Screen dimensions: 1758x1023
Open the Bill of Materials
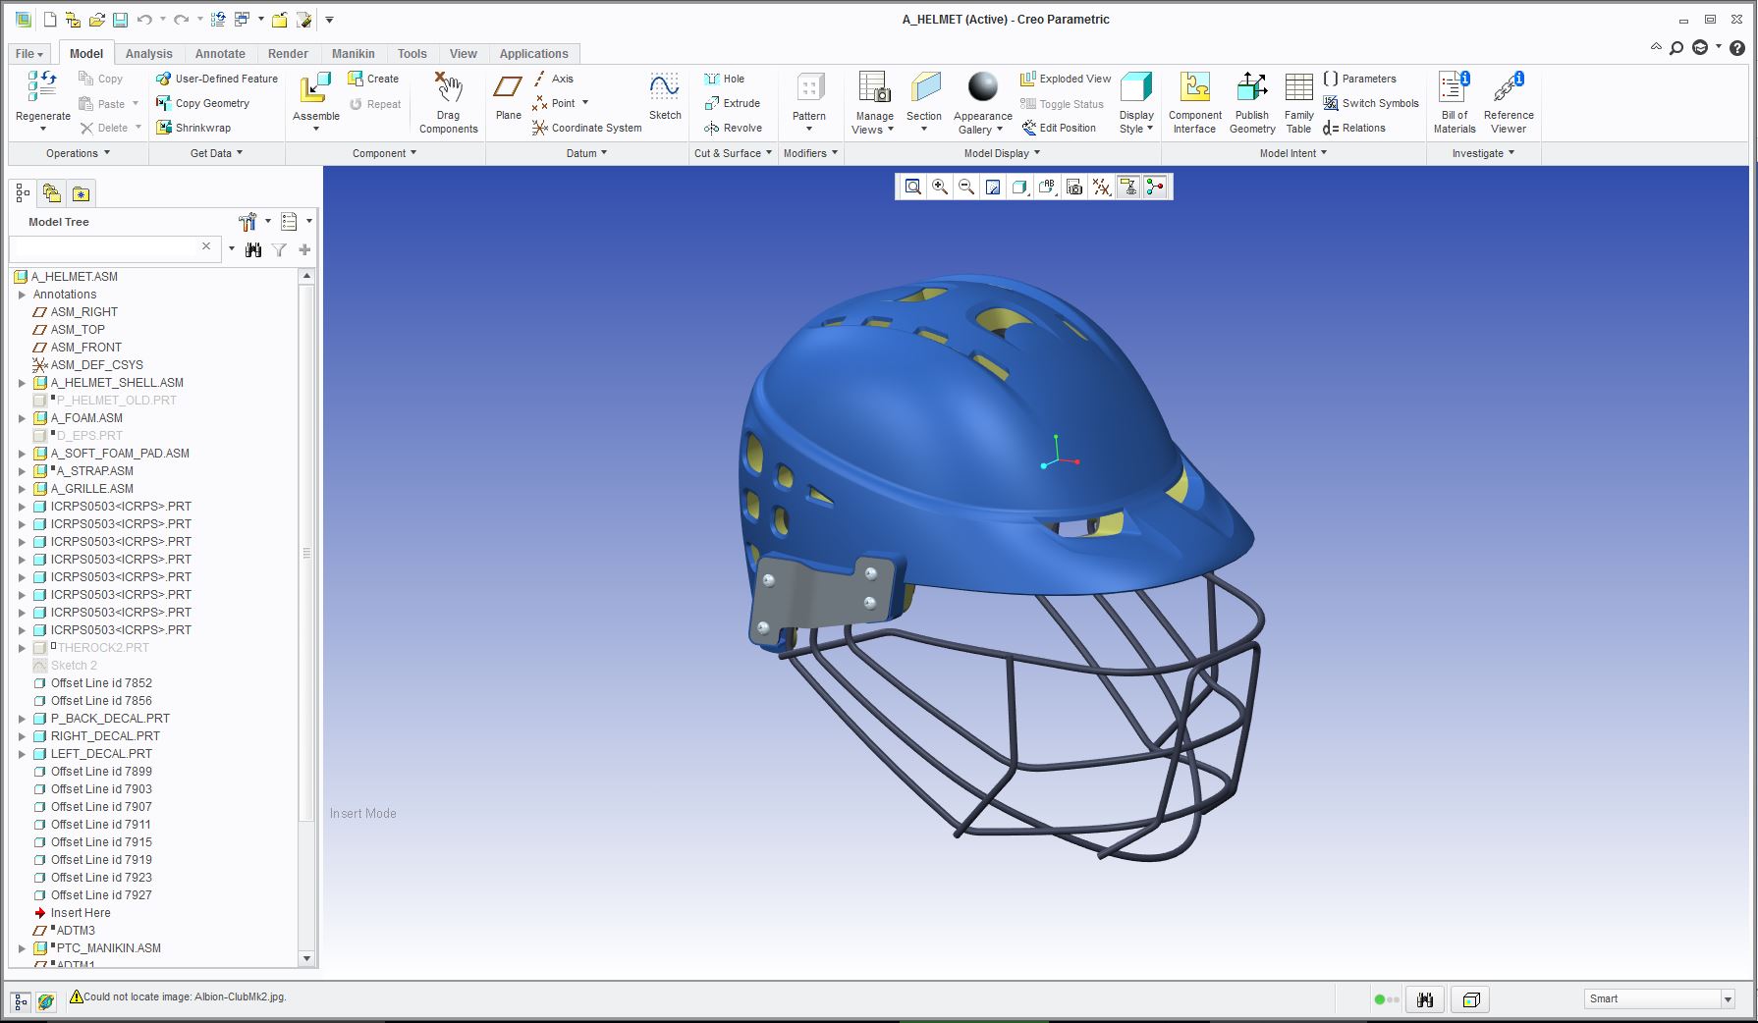(1454, 89)
